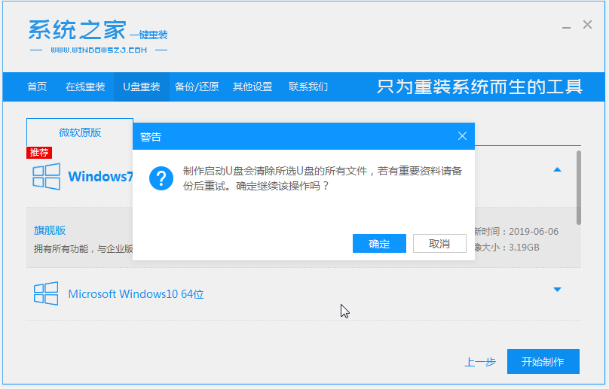This screenshot has height=389, width=609.
Task: Click the 系统之家 logo title
Action: tap(78, 30)
